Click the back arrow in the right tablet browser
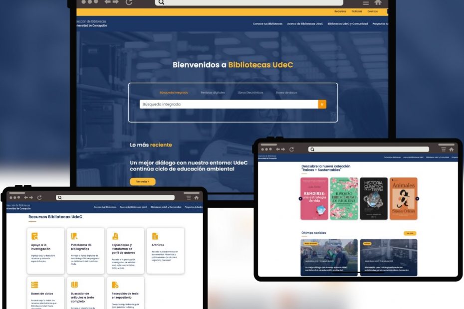Screen dimensions: 464x309 [x=278, y=150]
